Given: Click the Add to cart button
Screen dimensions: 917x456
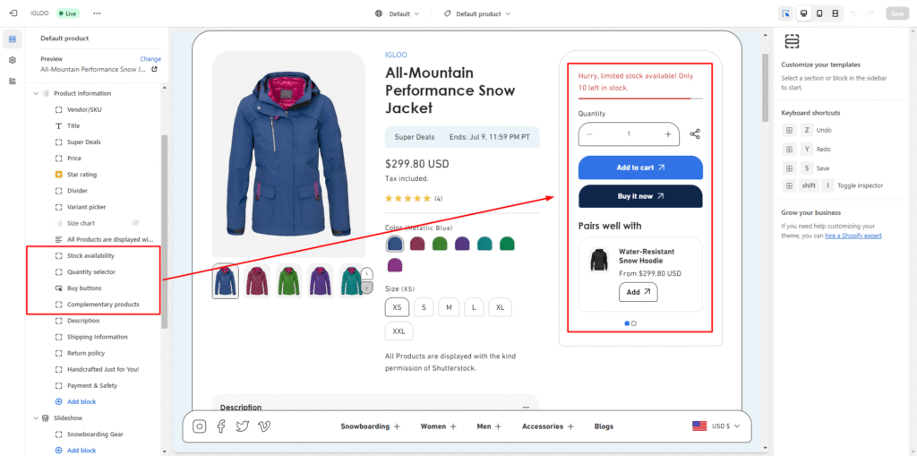Looking at the screenshot, I should pos(640,168).
